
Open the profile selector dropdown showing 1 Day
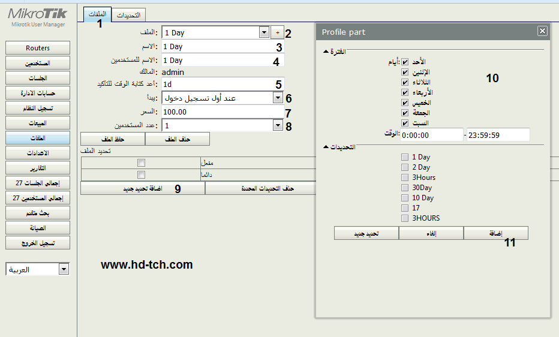264,32
